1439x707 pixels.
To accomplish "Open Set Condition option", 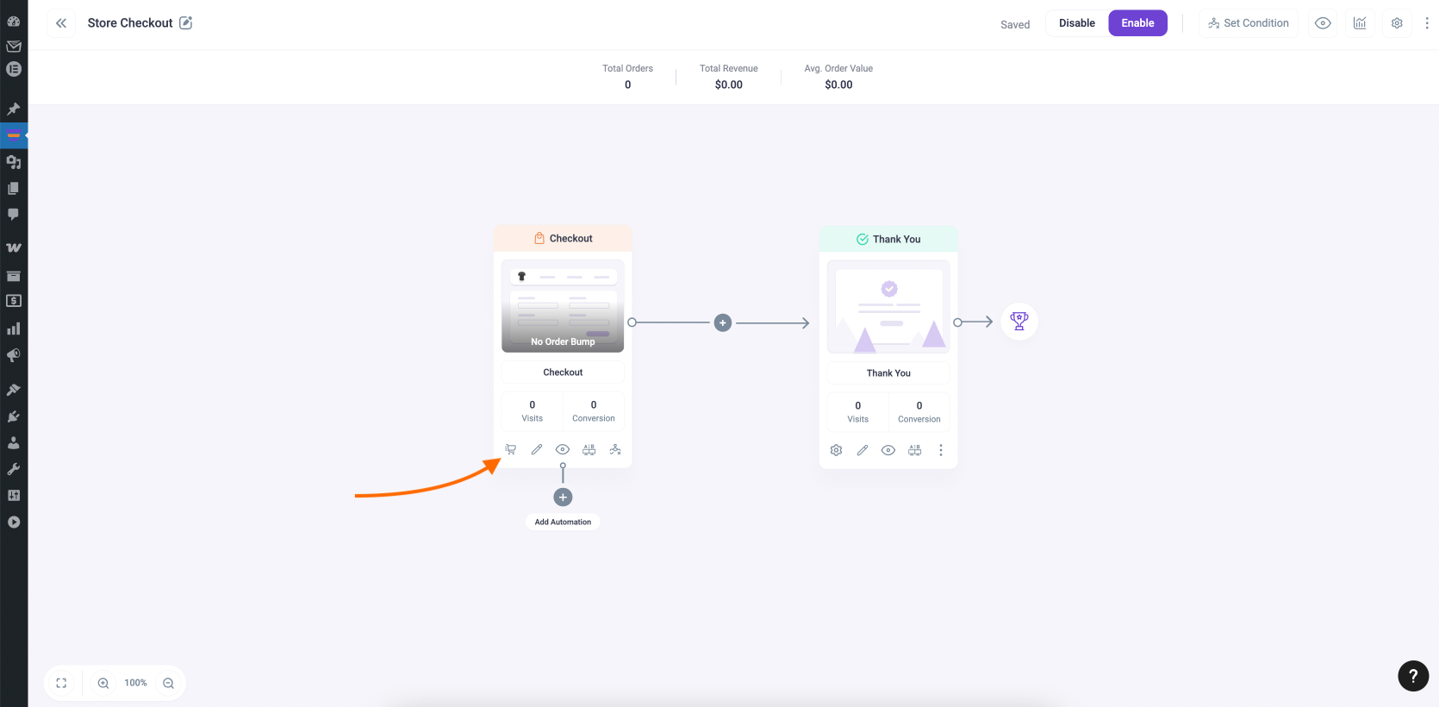I will click(1249, 23).
